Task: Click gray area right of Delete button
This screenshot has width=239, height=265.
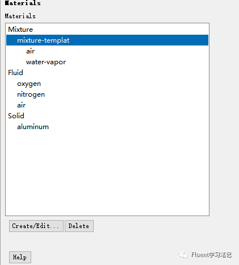Action: pos(152,226)
